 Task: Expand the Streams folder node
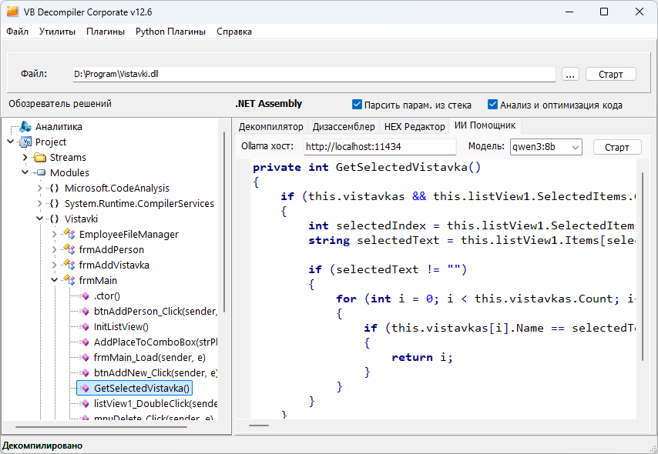pos(25,157)
